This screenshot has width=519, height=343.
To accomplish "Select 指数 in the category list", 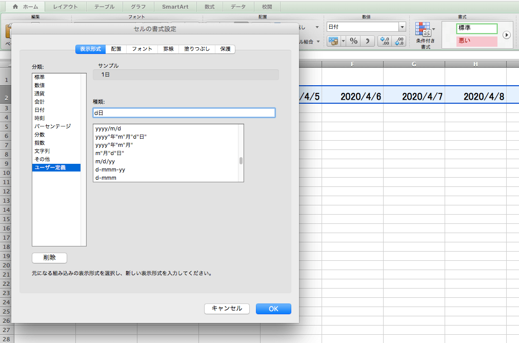I will click(56, 143).
